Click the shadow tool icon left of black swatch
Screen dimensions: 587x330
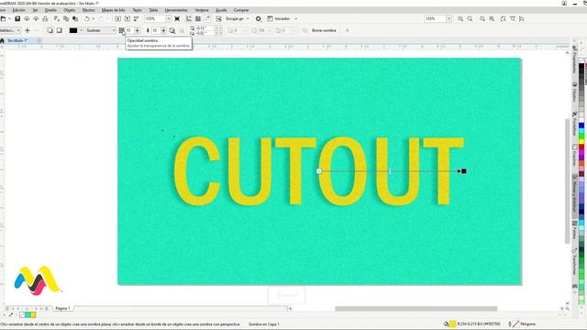coord(50,30)
